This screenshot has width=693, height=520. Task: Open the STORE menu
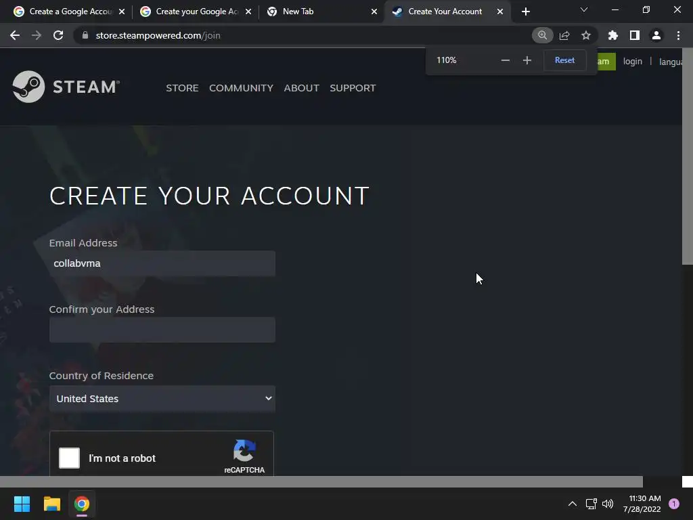point(182,88)
